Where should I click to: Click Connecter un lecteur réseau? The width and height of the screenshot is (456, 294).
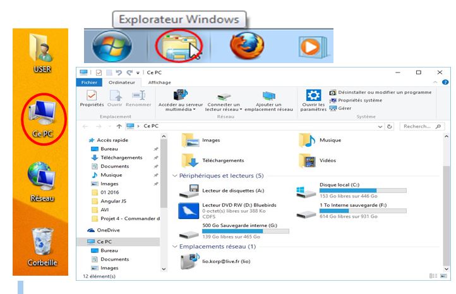click(x=224, y=101)
